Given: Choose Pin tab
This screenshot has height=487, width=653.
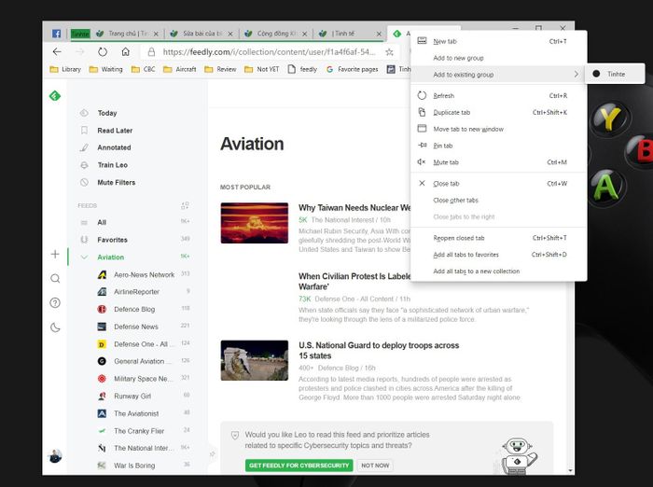Looking at the screenshot, I should [x=499, y=146].
